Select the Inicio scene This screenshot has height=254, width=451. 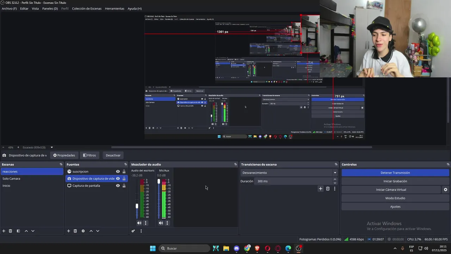coord(32,186)
